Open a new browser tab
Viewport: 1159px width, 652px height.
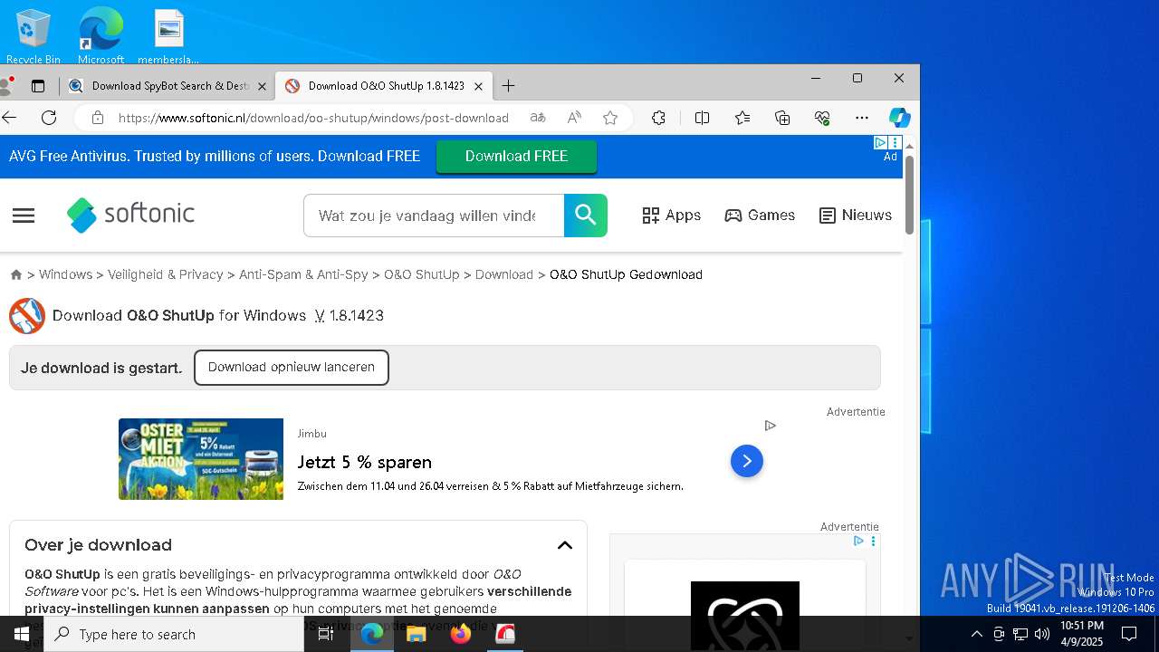click(x=509, y=86)
